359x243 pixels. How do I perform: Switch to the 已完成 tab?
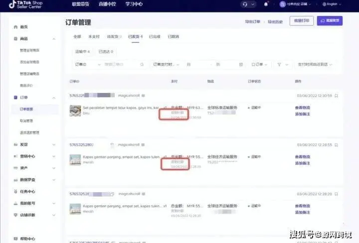[155, 36]
